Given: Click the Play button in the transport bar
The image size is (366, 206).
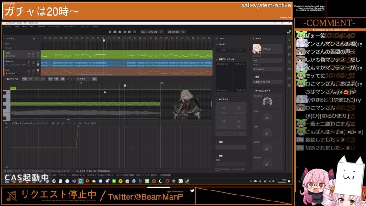Looking at the screenshot, I should [x=110, y=32].
